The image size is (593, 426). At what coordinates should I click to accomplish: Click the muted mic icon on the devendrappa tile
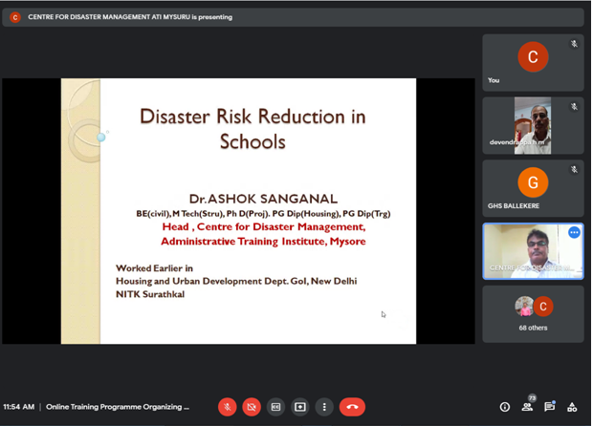pos(574,107)
